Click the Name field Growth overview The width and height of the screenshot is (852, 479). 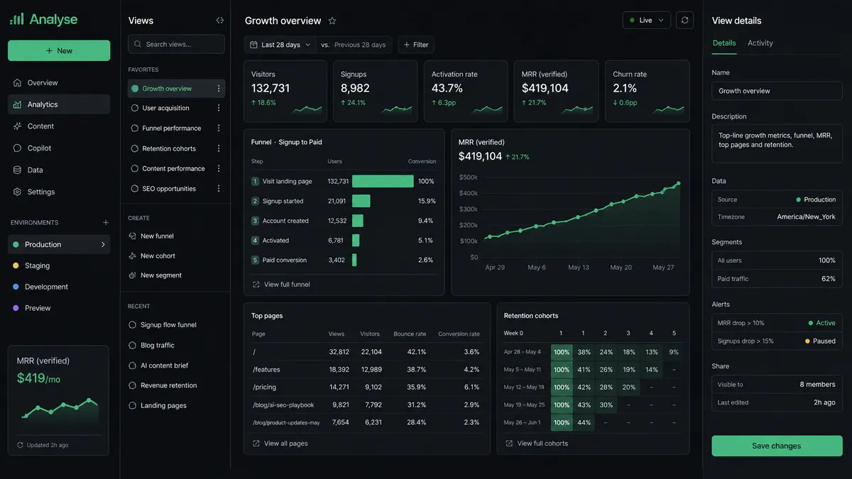point(777,91)
